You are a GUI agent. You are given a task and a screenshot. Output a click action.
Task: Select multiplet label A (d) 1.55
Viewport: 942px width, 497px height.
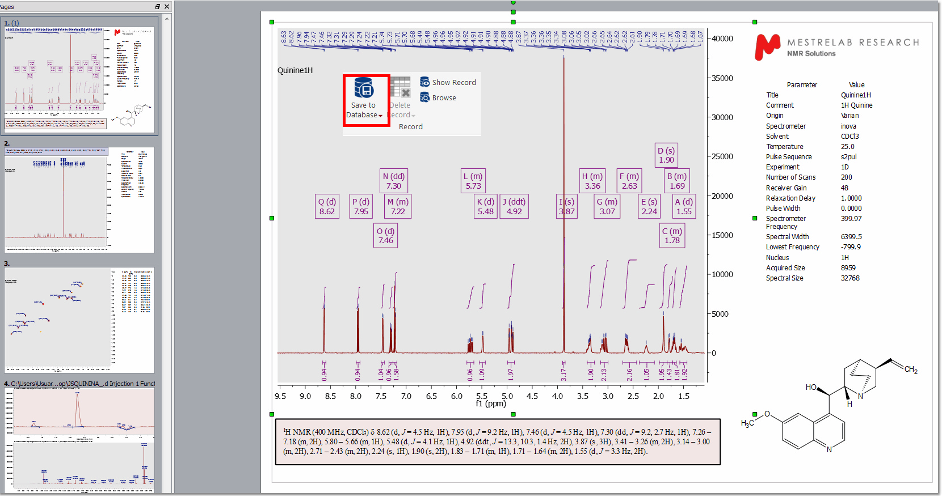[684, 206]
